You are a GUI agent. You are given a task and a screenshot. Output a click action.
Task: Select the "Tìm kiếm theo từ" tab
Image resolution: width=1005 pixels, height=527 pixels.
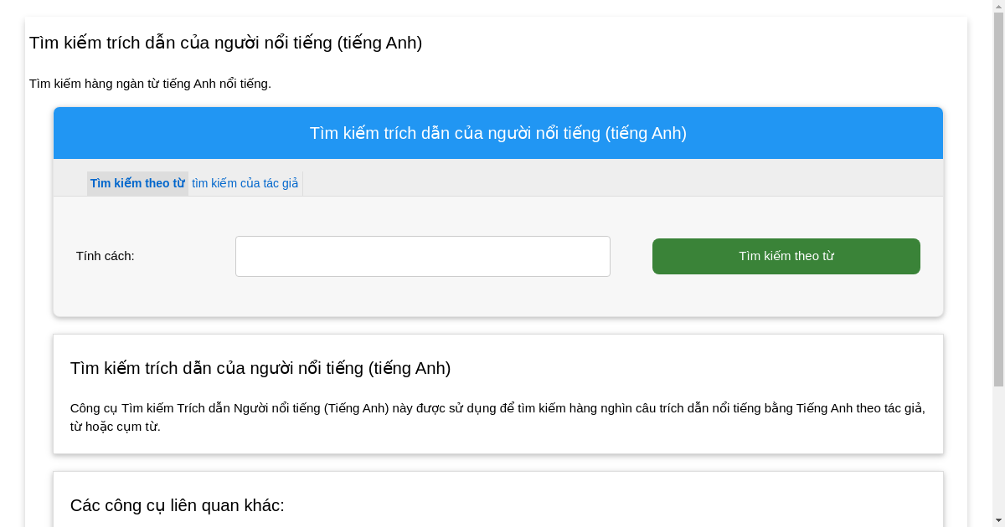[137, 183]
